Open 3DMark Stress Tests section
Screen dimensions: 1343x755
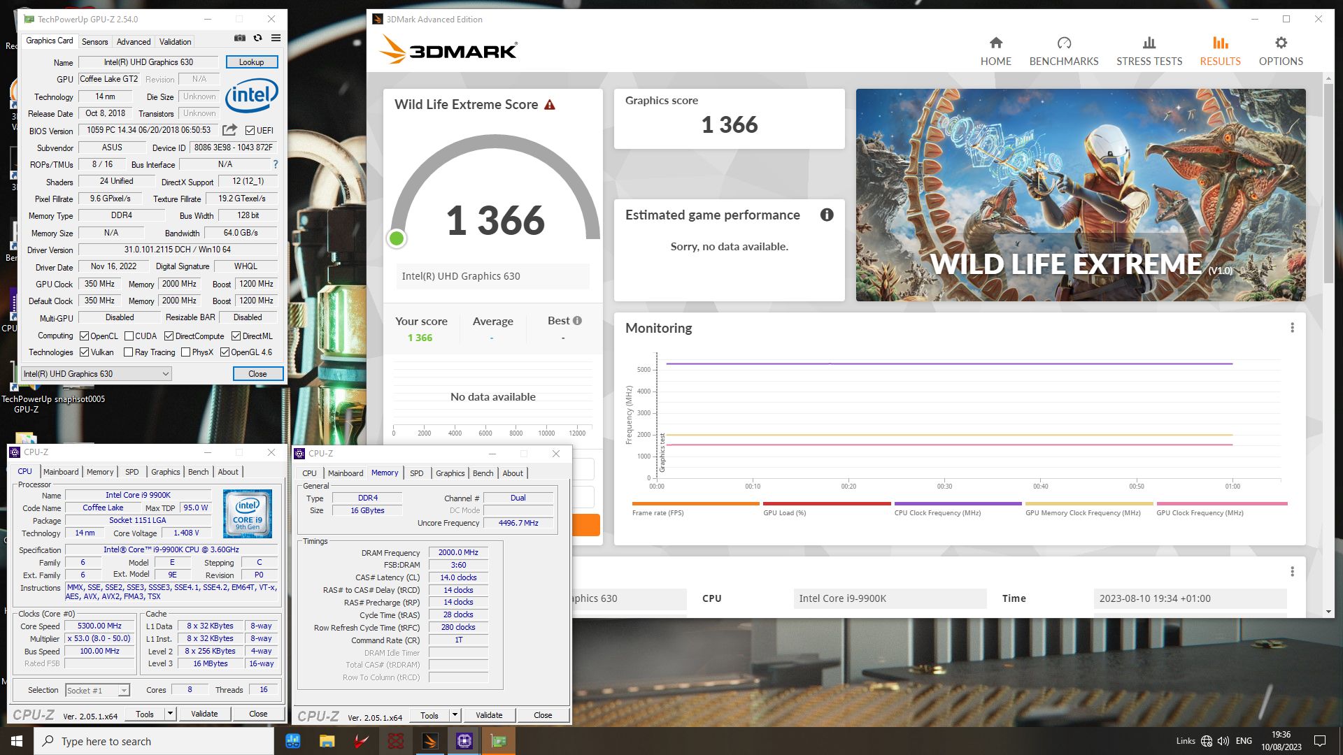coord(1149,52)
